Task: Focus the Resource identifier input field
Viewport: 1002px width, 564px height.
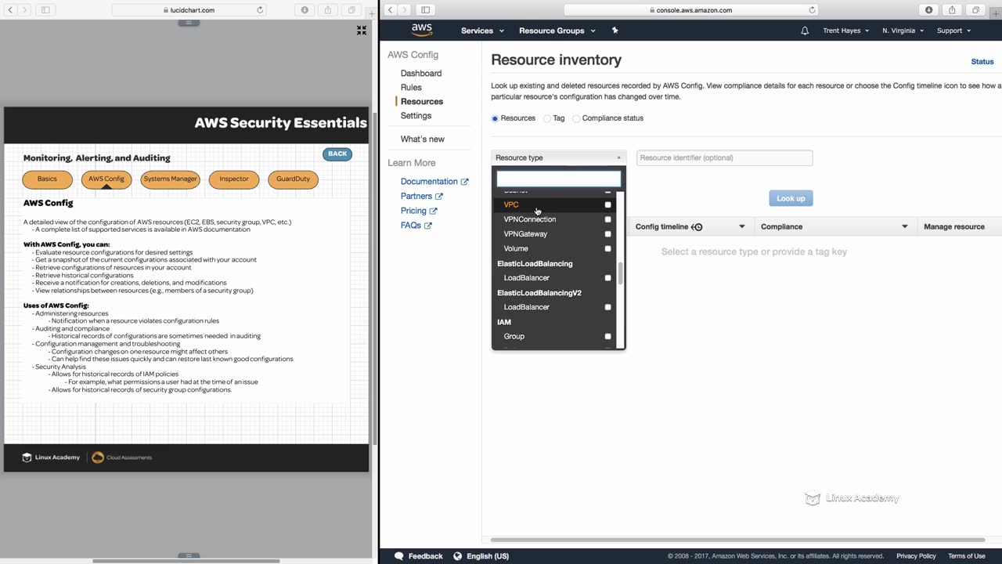Action: pos(725,157)
